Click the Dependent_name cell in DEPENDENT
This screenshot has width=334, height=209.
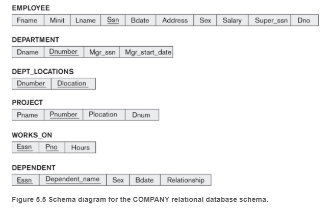pos(73,180)
